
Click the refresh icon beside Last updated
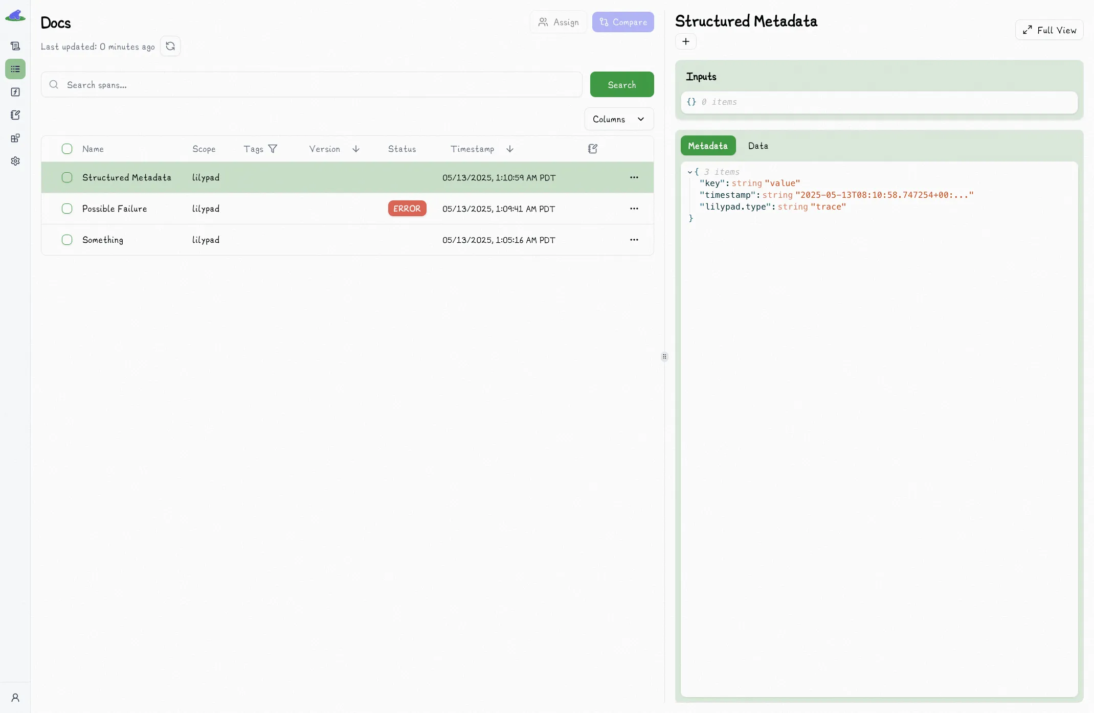[170, 46]
